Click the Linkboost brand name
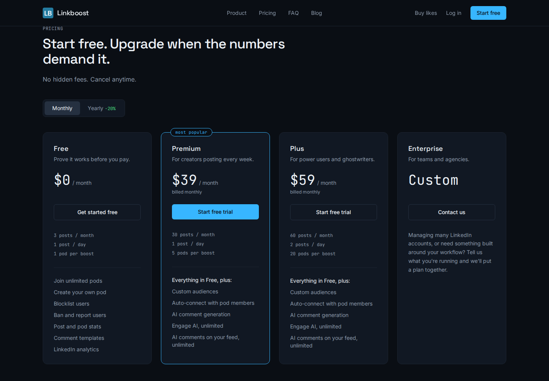 (73, 13)
